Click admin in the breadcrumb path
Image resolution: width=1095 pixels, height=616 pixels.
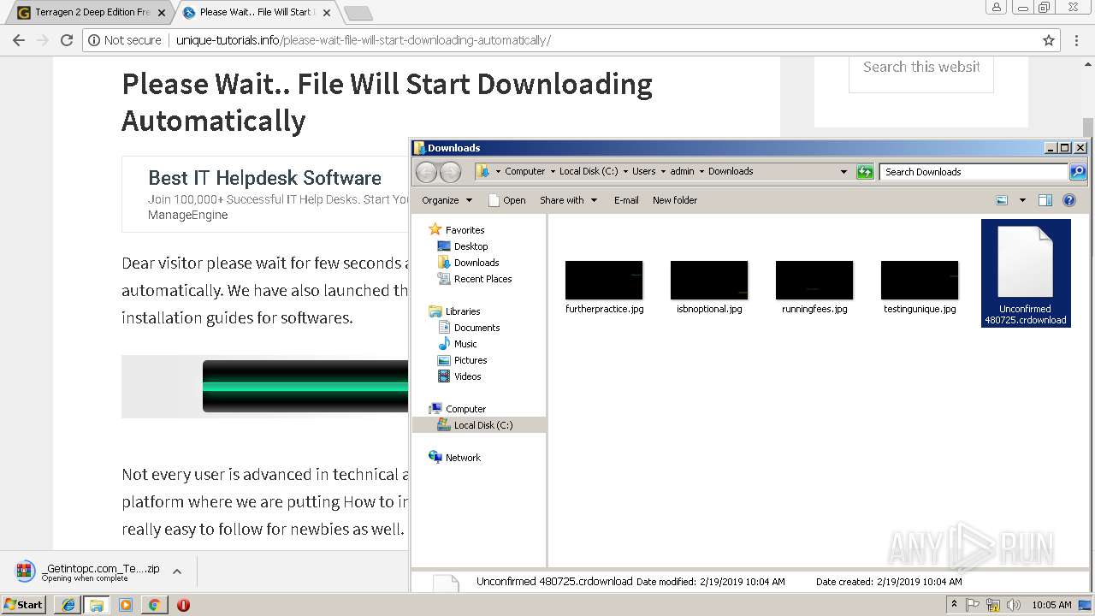click(682, 171)
